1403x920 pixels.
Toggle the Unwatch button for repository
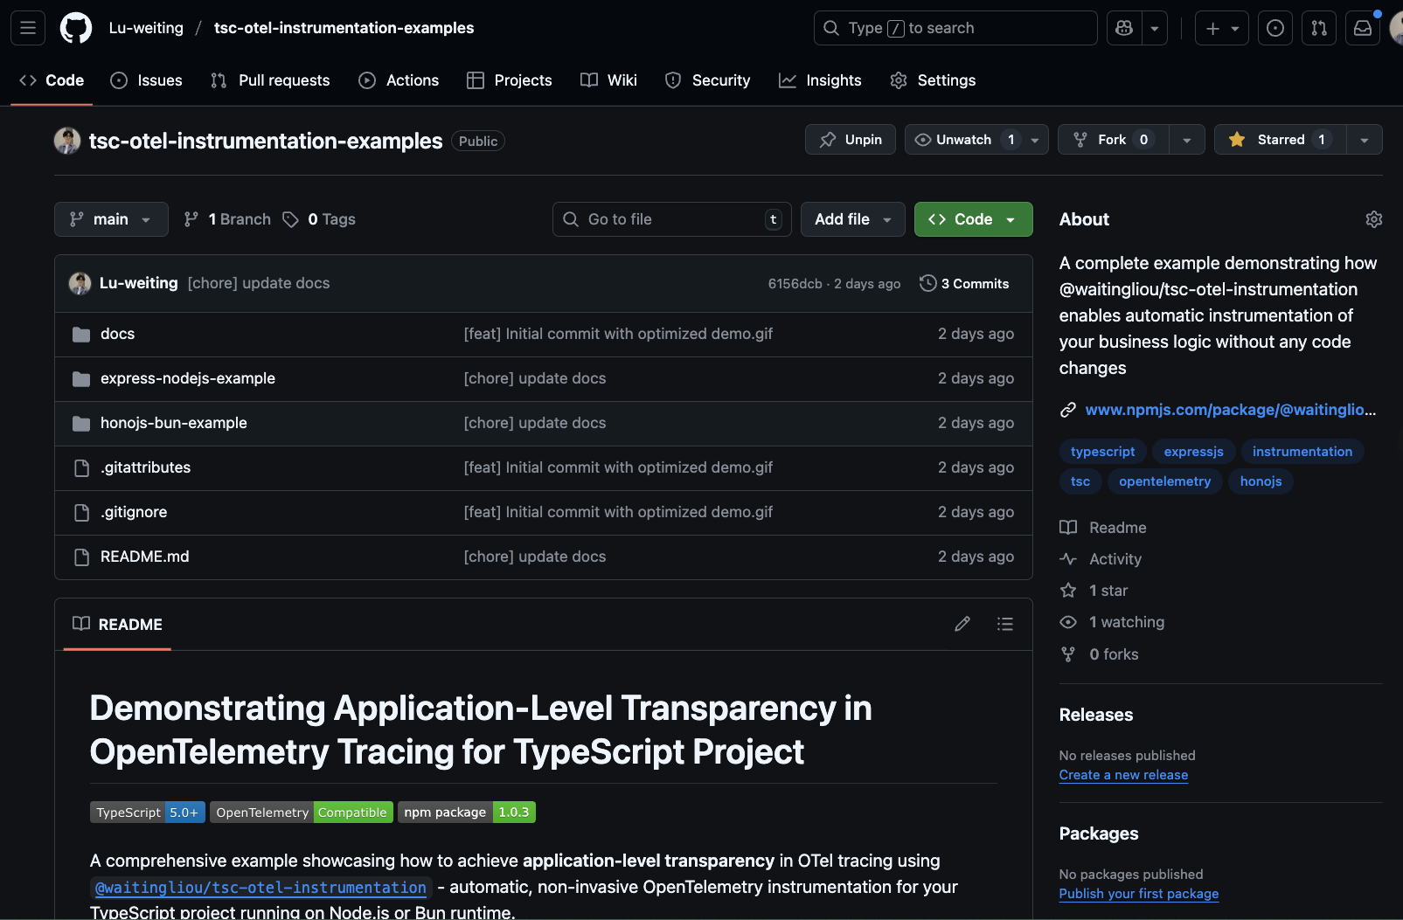tap(962, 140)
